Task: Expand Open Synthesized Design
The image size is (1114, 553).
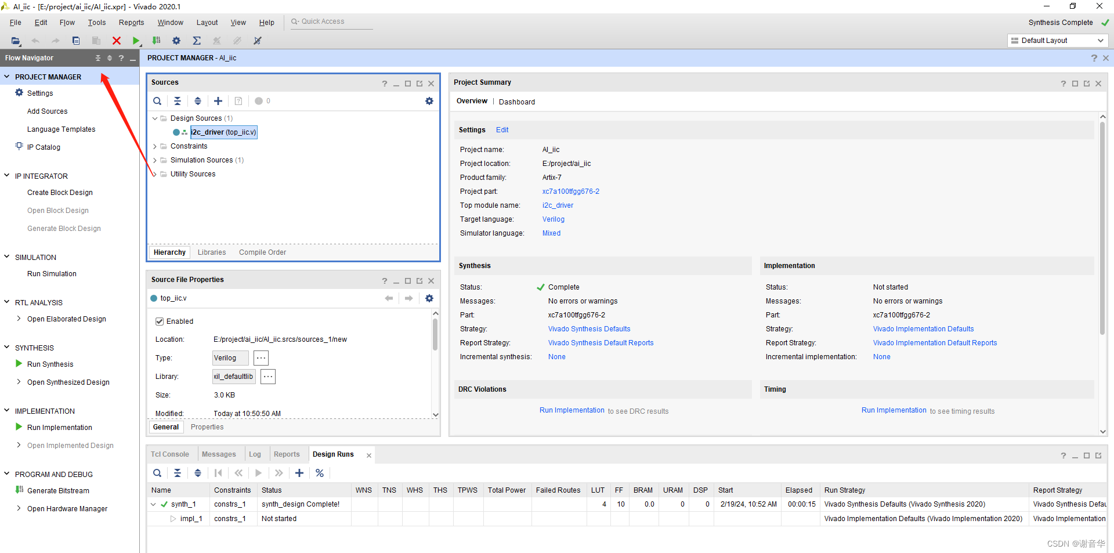Action: 19,382
